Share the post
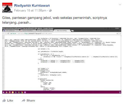Viewport: 123px width, 104px height. tap(28, 101)
